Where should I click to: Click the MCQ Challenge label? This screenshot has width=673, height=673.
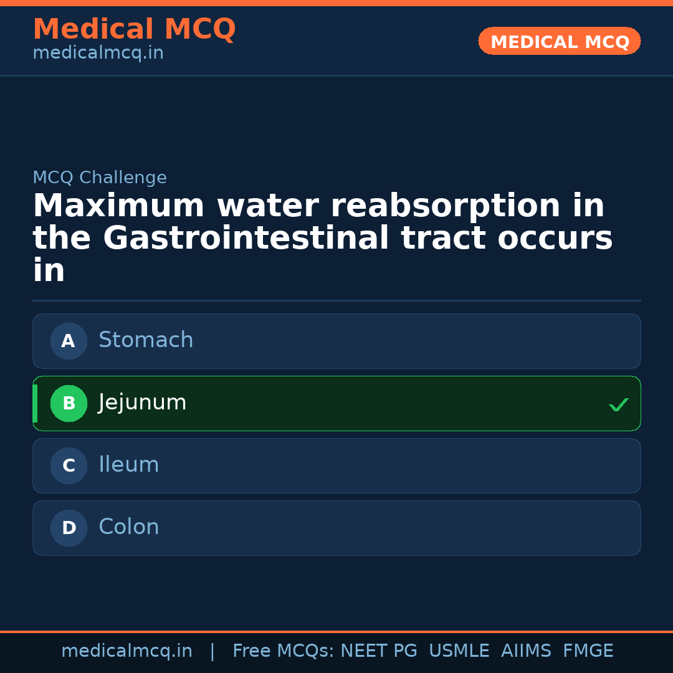[100, 178]
